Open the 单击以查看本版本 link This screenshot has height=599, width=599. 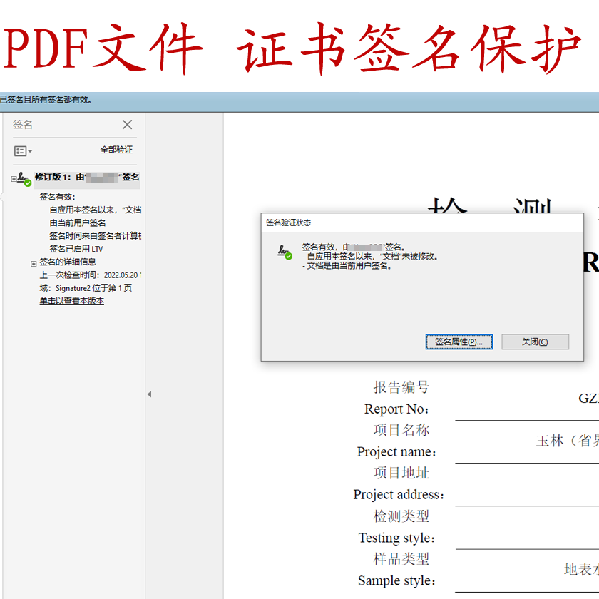(72, 301)
